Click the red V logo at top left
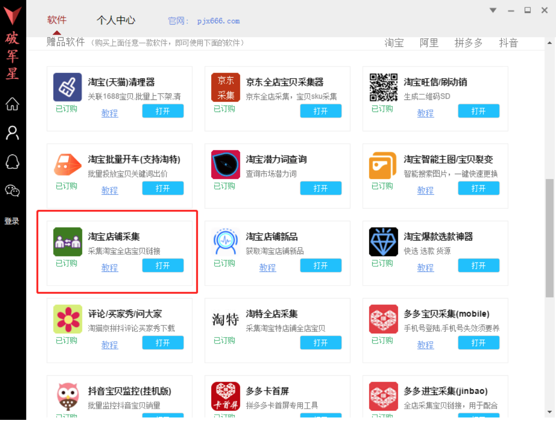The image size is (556, 422). tap(12, 15)
